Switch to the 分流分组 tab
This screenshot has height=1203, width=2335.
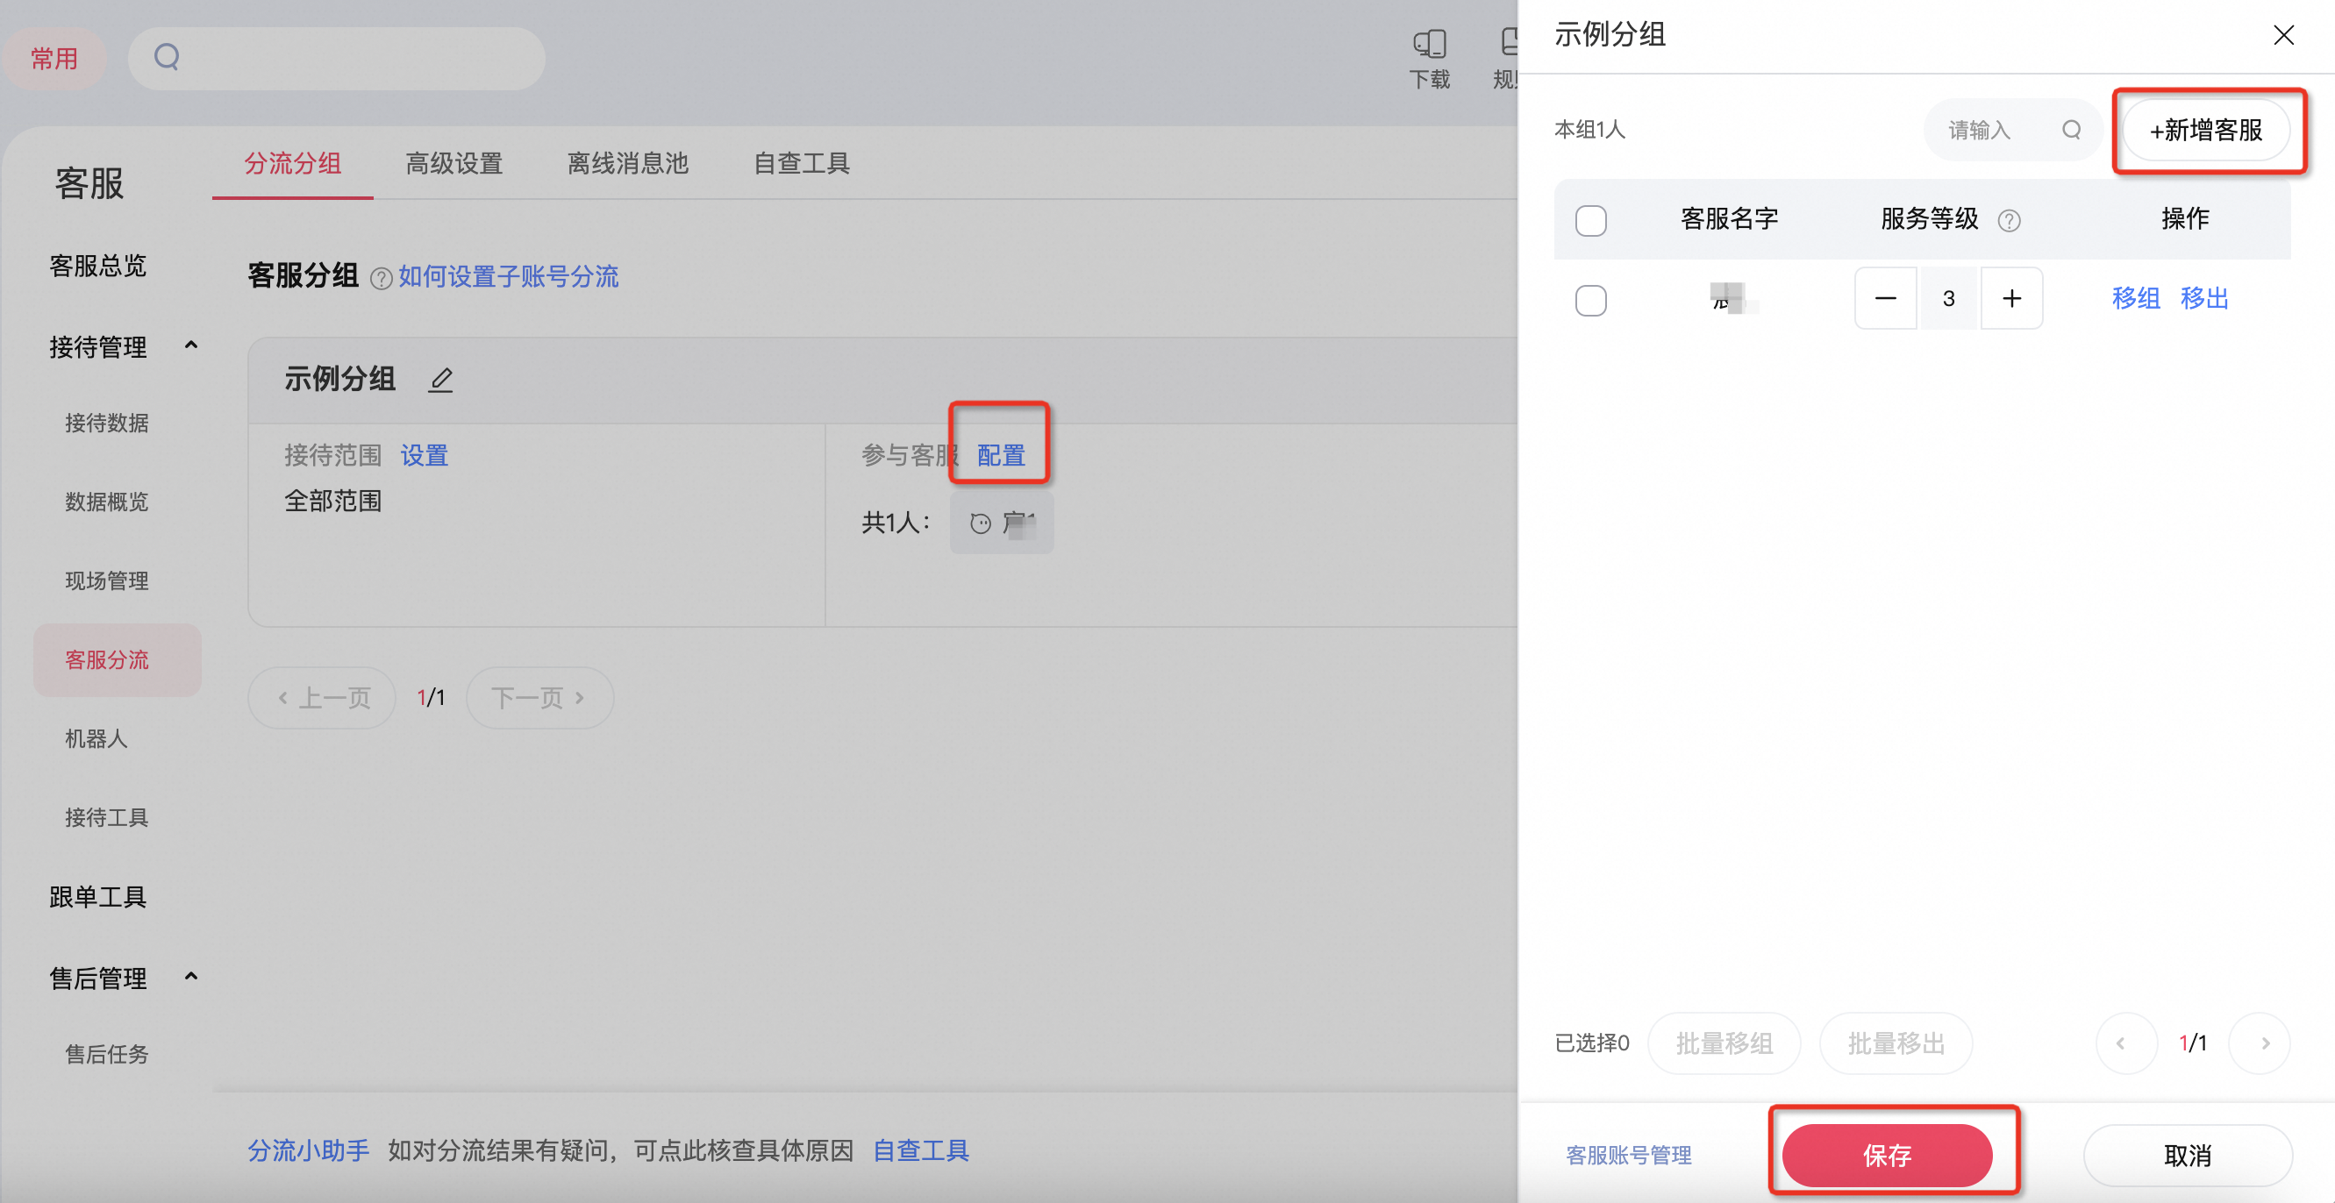click(293, 163)
